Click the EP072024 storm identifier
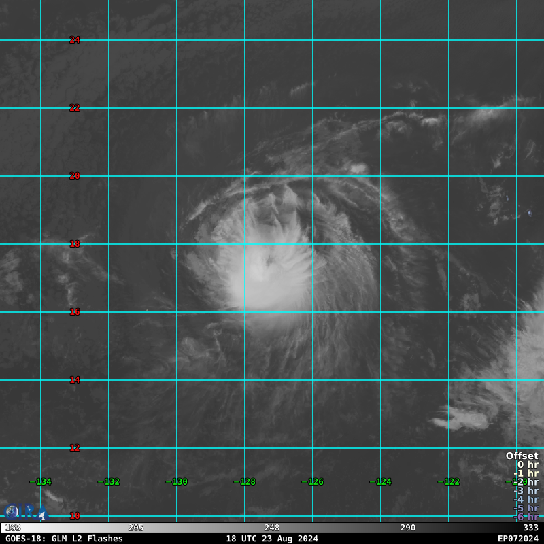 pos(517,539)
